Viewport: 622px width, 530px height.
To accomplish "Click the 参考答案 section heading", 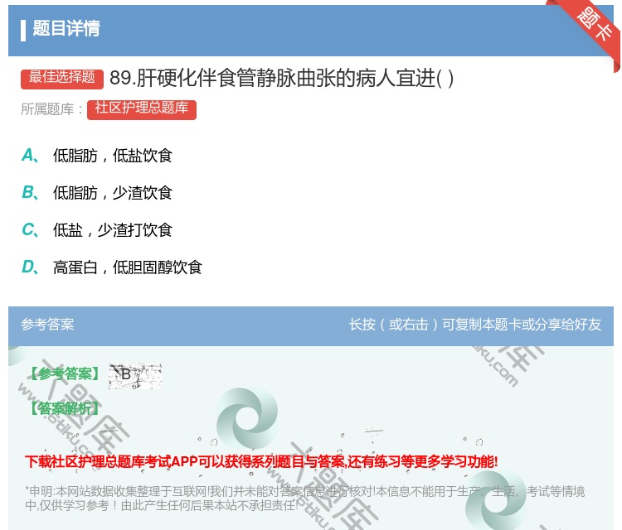I will coord(47,325).
